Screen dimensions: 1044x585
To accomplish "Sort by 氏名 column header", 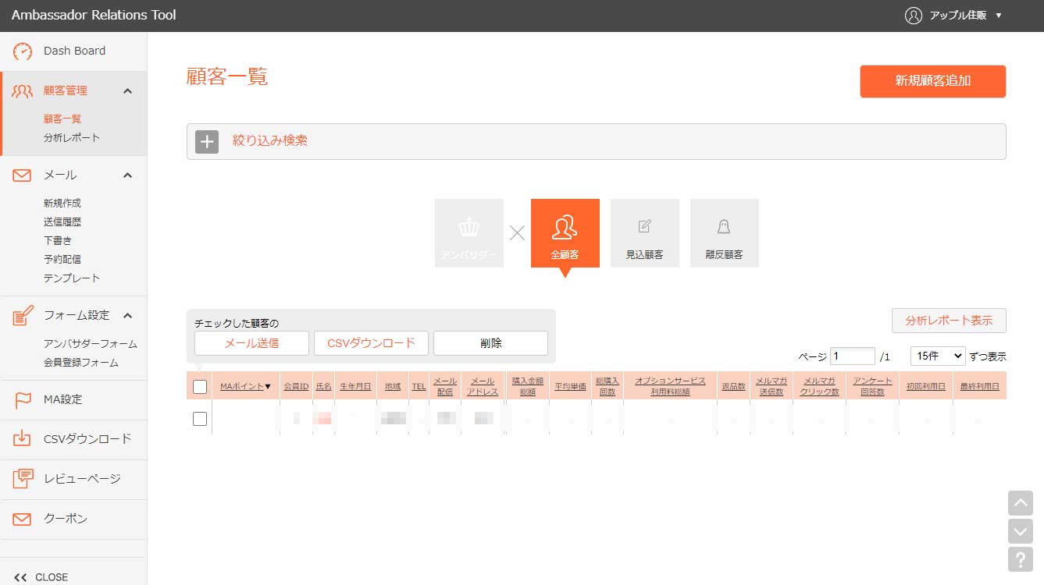I will coord(323,386).
